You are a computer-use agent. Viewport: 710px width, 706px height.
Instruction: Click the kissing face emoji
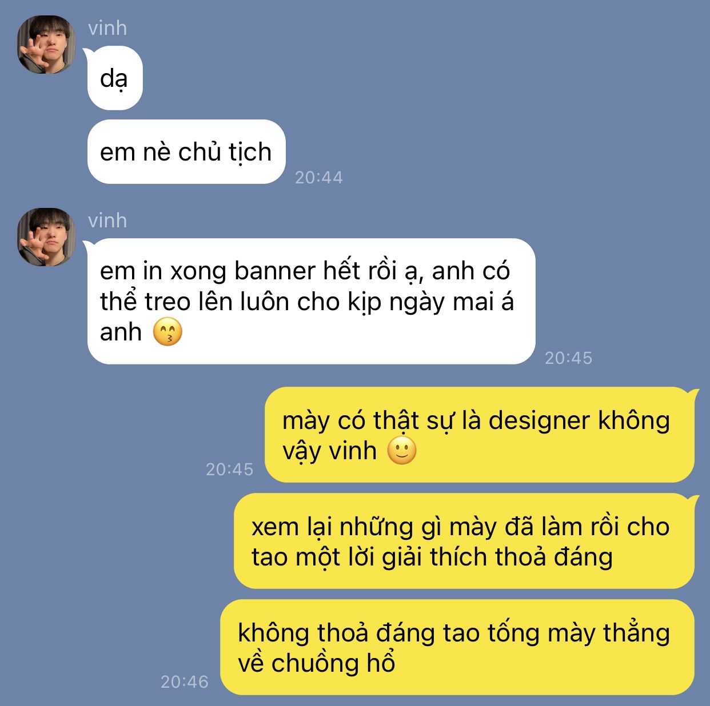pyautogui.click(x=167, y=332)
